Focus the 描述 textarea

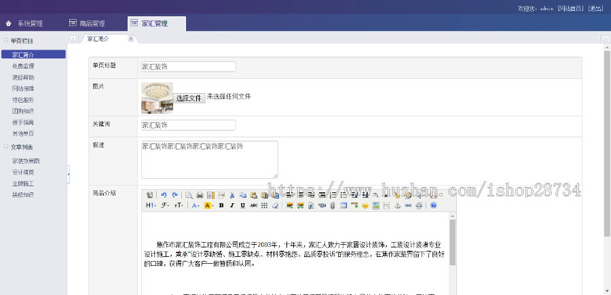click(x=210, y=160)
